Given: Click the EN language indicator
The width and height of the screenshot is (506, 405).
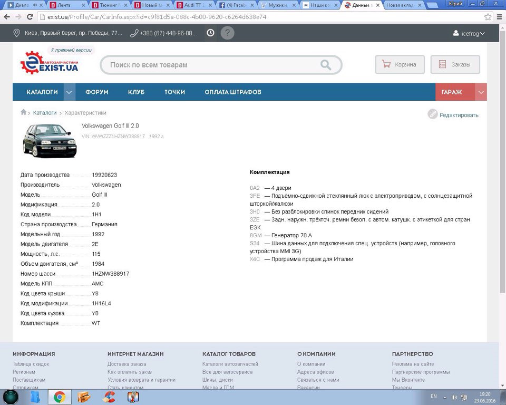Looking at the screenshot, I should pyautogui.click(x=433, y=396).
